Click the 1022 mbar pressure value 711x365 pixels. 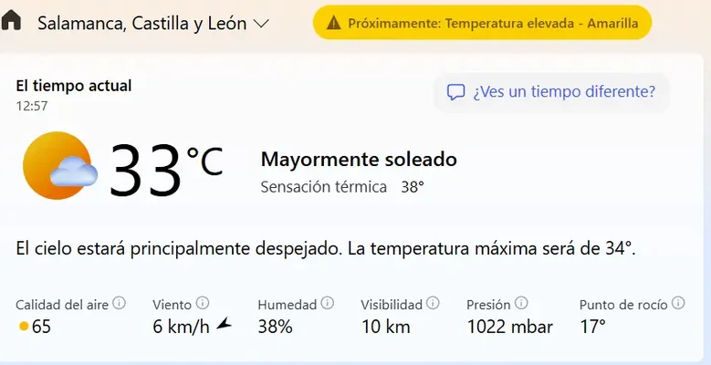click(509, 326)
